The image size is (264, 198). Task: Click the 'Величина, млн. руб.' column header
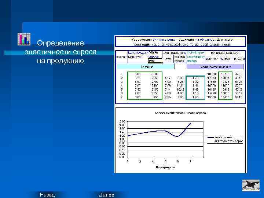225,53
